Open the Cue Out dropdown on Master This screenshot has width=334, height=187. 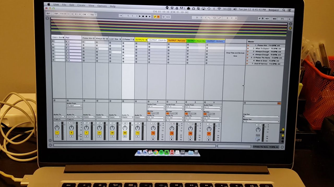tap(261, 117)
